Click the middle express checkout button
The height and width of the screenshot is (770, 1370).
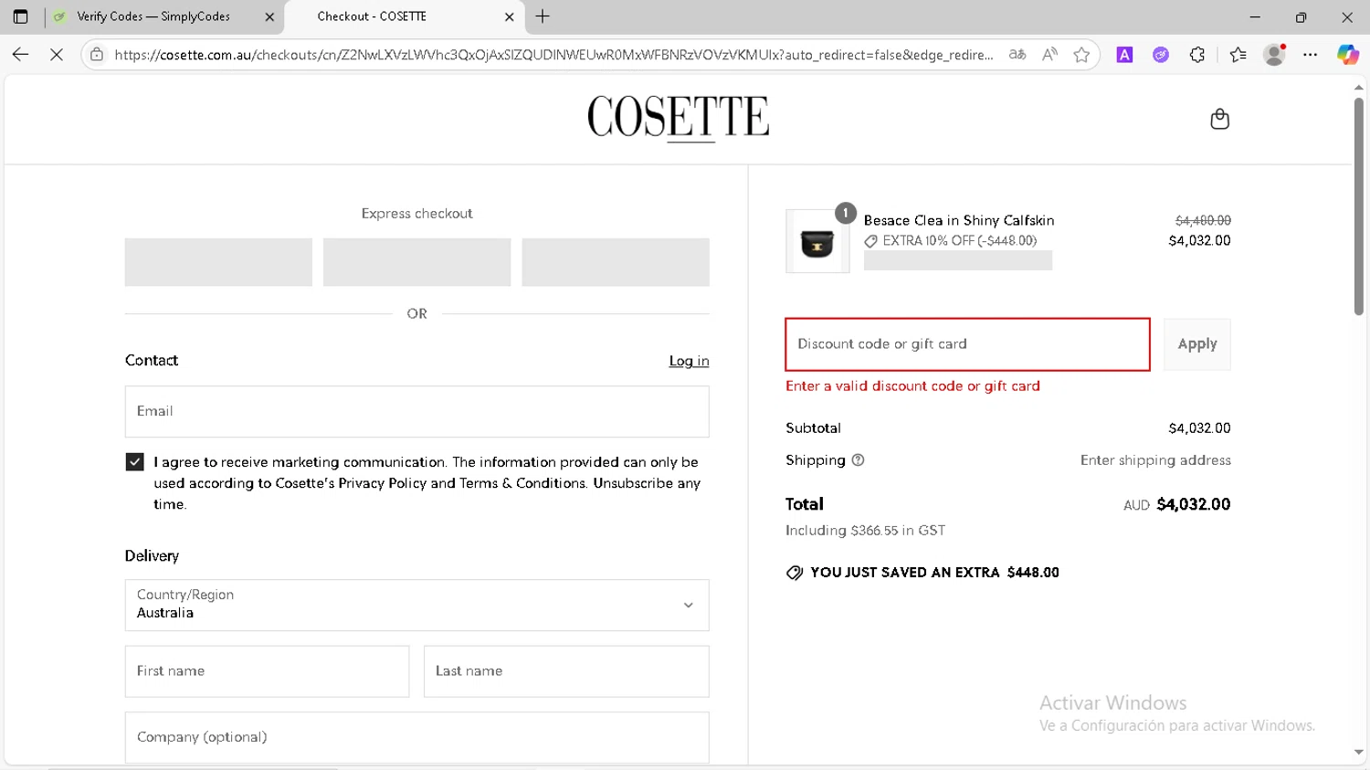(x=417, y=262)
